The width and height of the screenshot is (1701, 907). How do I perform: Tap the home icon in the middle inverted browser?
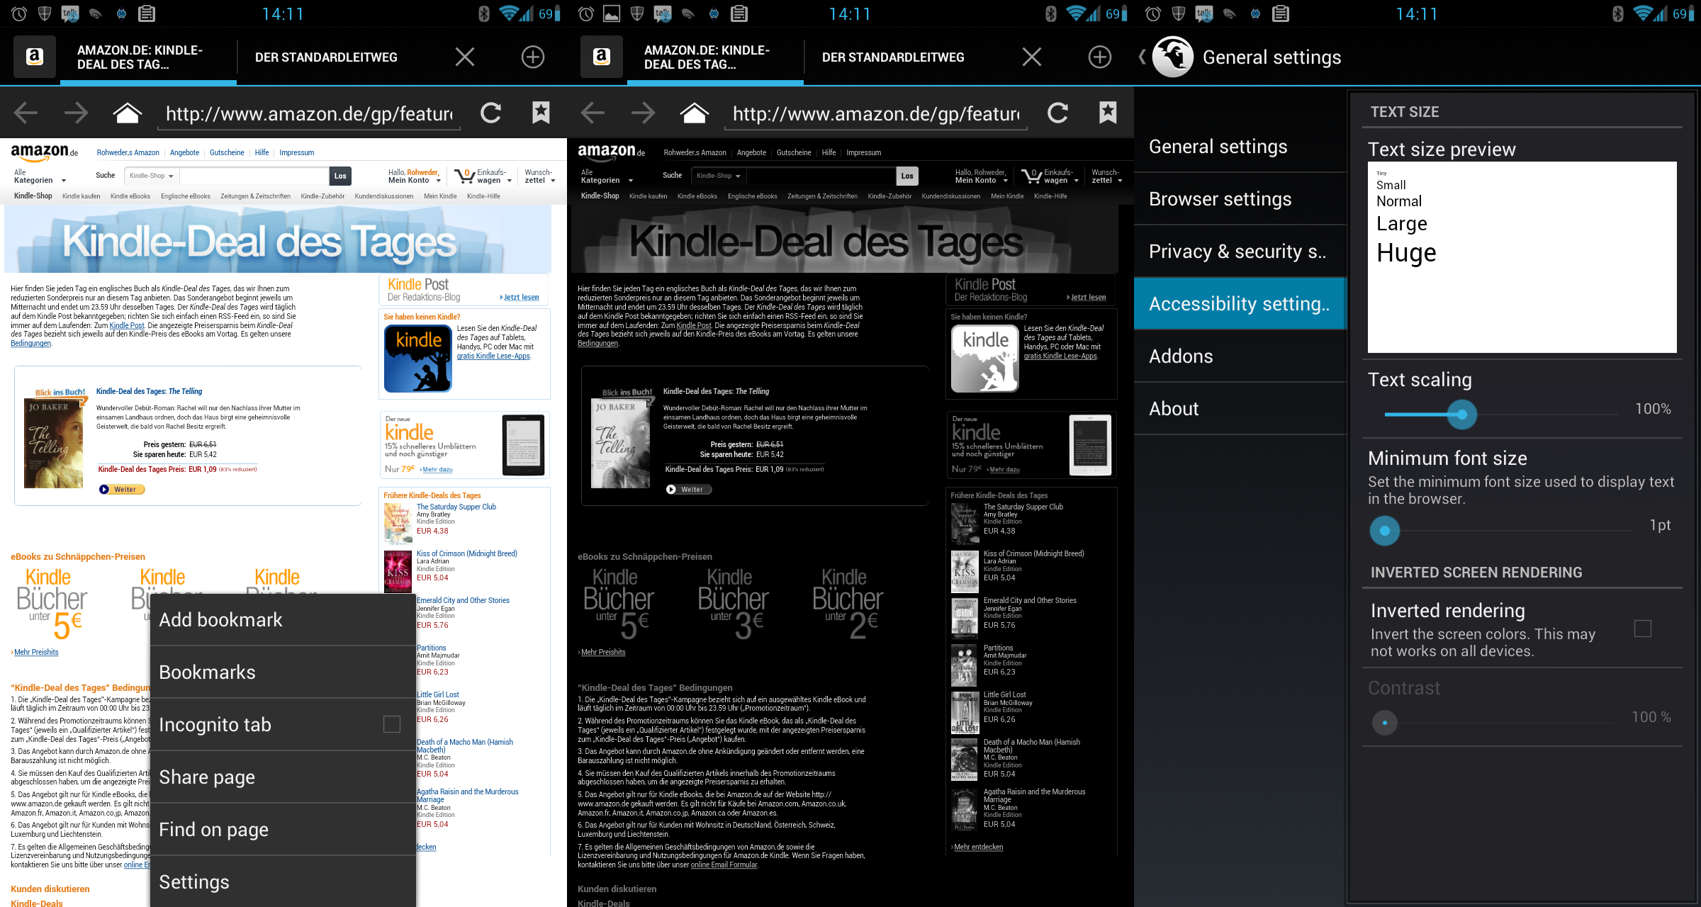pos(695,113)
